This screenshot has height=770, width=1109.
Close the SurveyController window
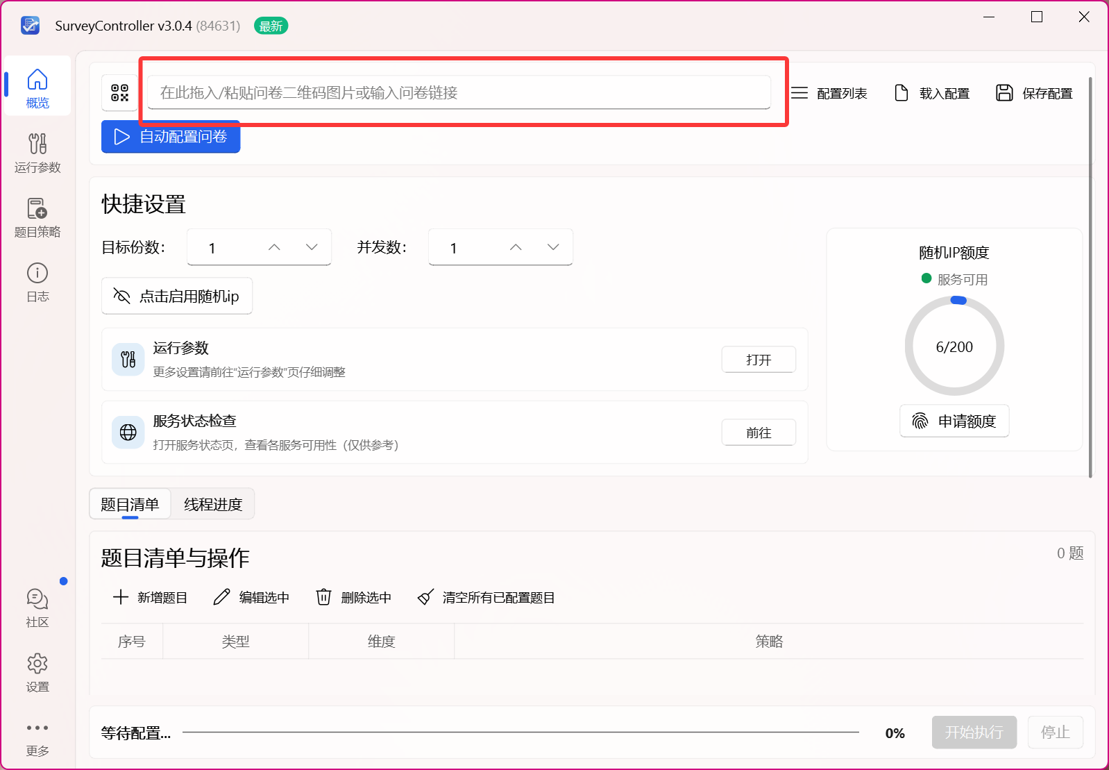coord(1084,17)
